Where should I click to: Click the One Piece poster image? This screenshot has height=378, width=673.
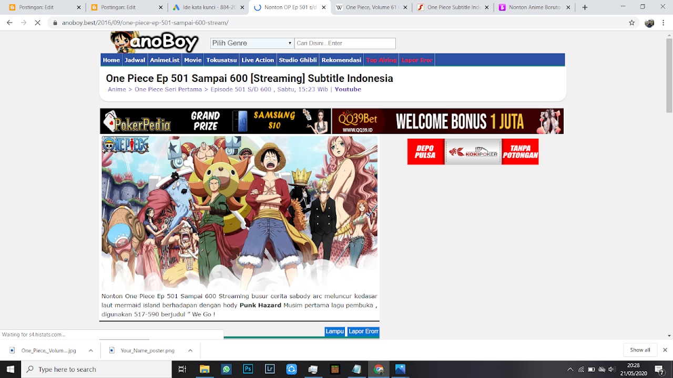pyautogui.click(x=239, y=214)
